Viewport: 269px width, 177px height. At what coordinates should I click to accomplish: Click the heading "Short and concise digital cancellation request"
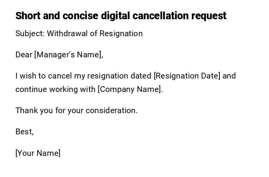click(x=121, y=16)
